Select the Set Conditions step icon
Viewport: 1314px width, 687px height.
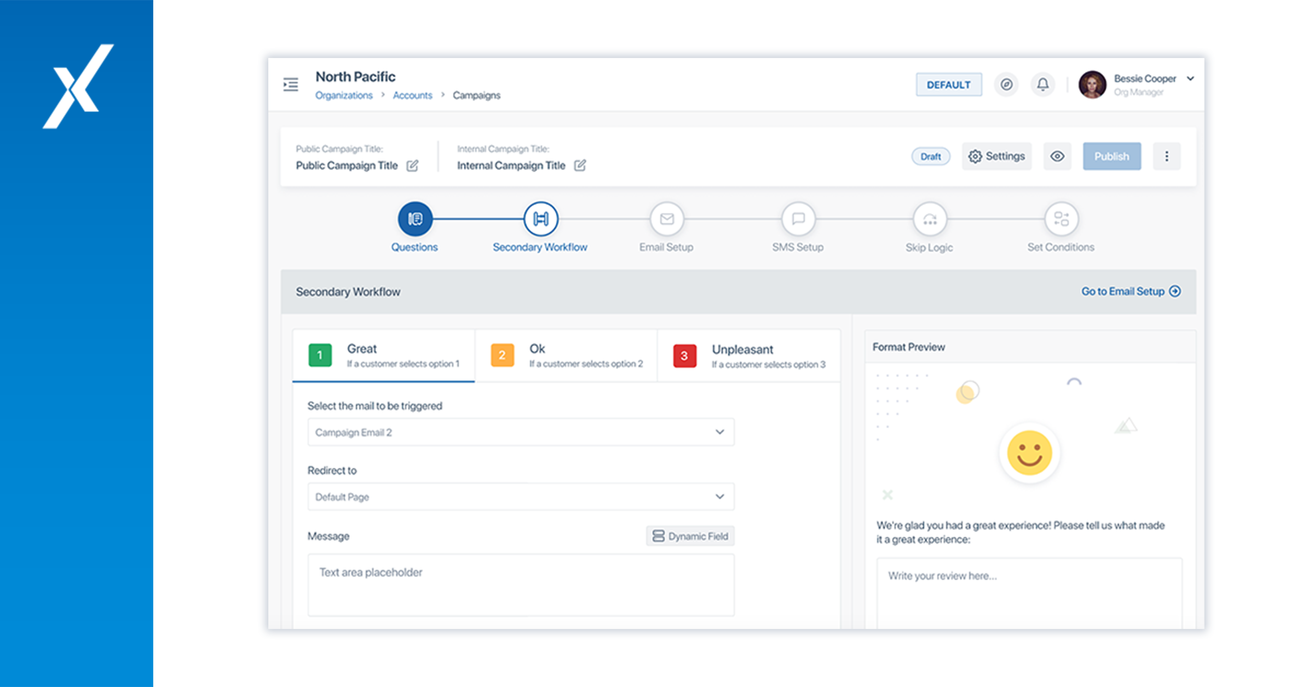click(x=1061, y=220)
